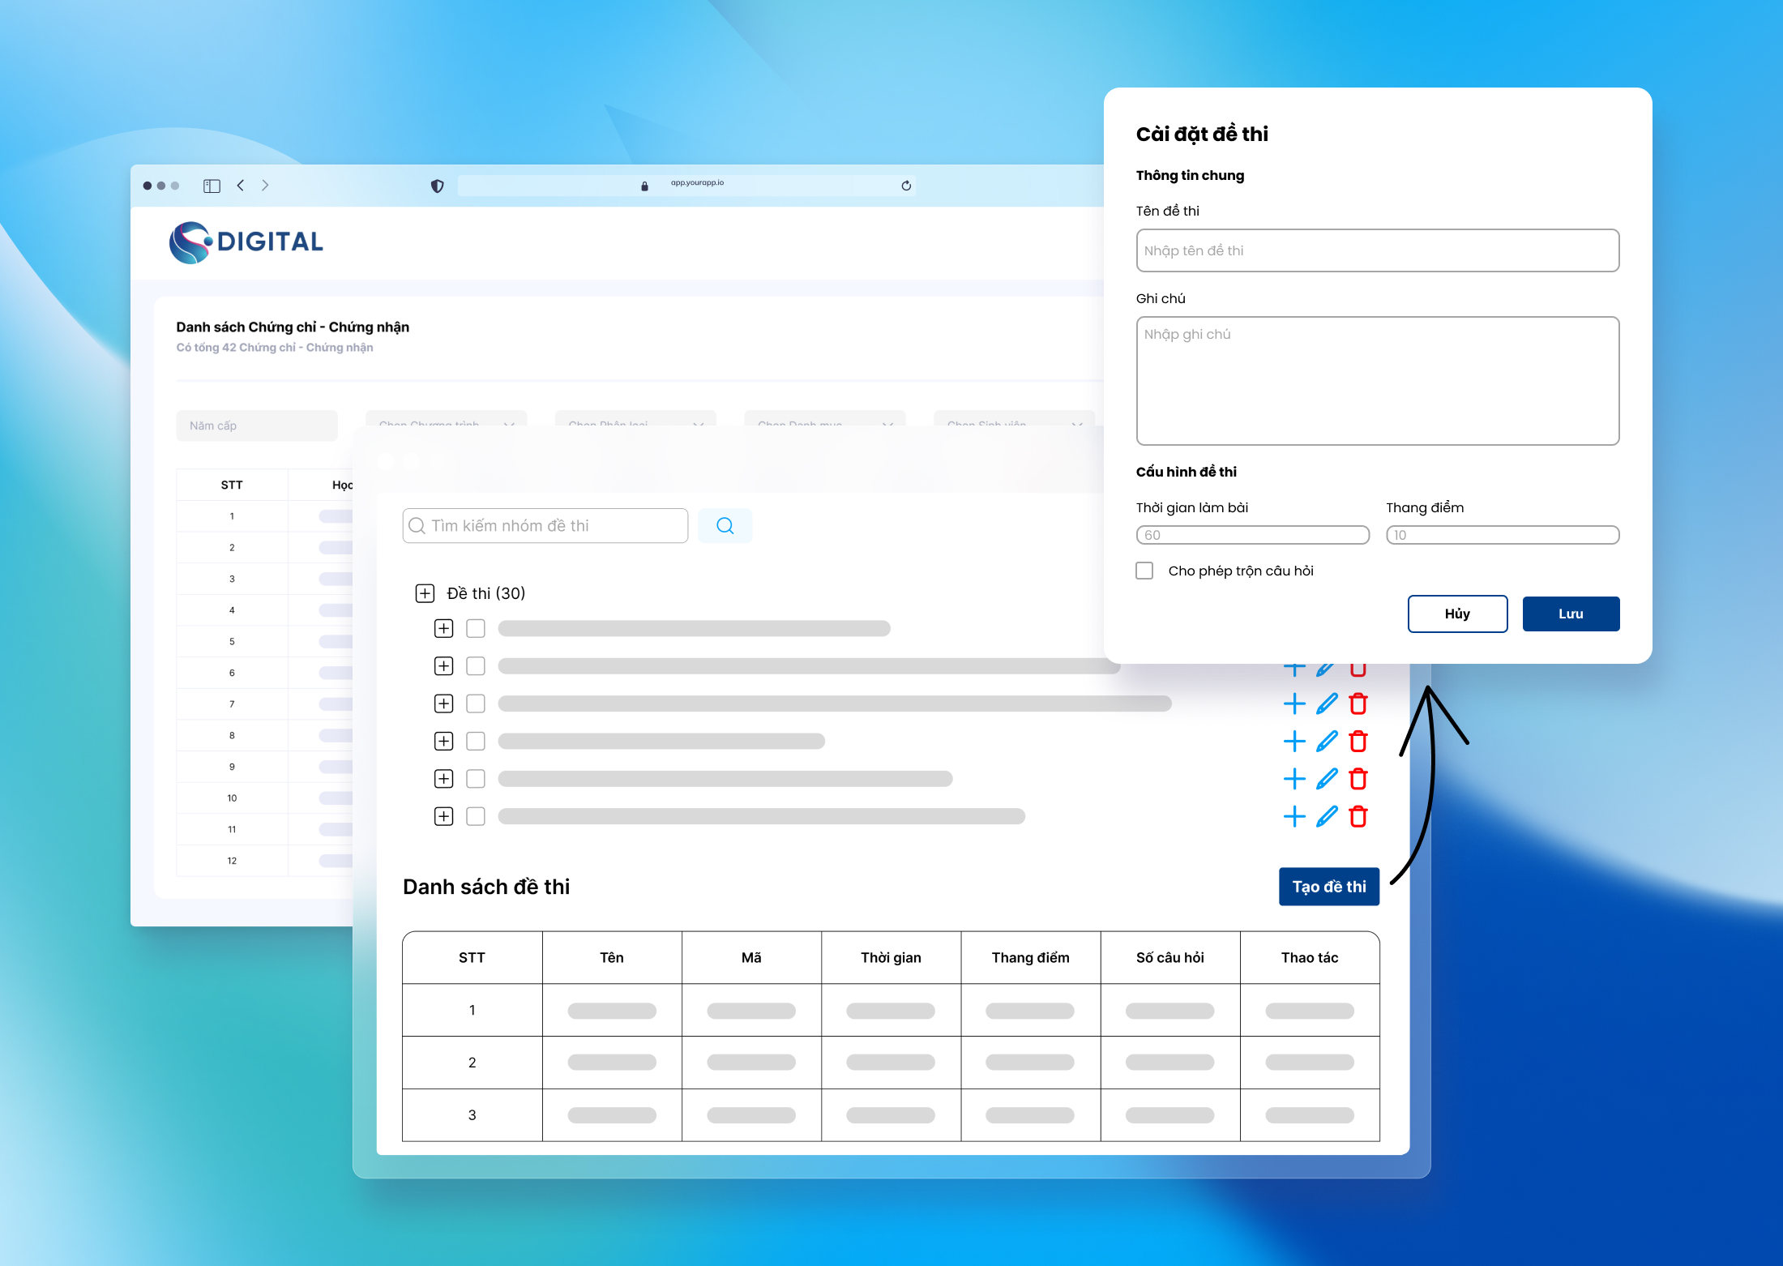Toggle the browser sidebar panel icon
The height and width of the screenshot is (1266, 1783).
point(212,186)
